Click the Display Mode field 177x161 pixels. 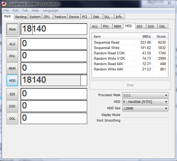click(145, 115)
